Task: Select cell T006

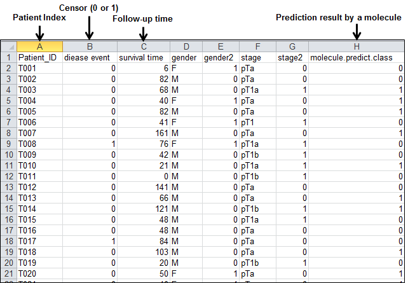Action: pyautogui.click(x=39, y=122)
